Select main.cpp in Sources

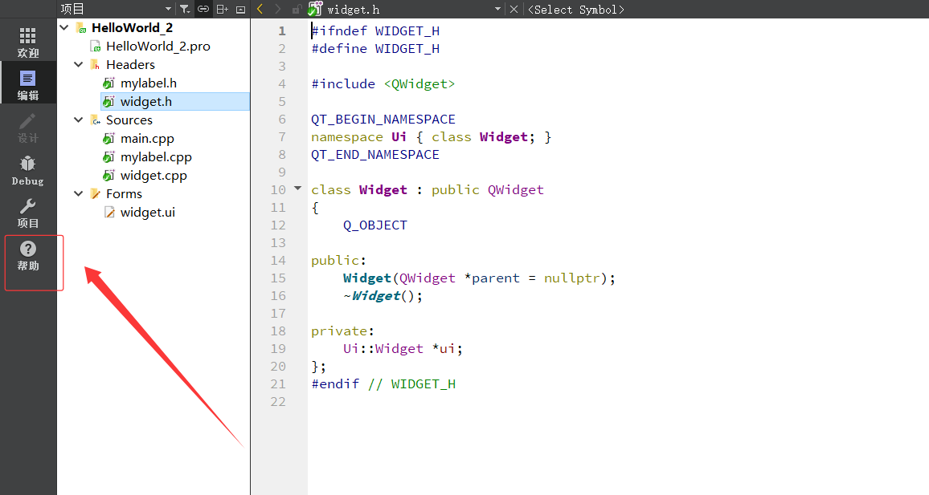coord(148,138)
